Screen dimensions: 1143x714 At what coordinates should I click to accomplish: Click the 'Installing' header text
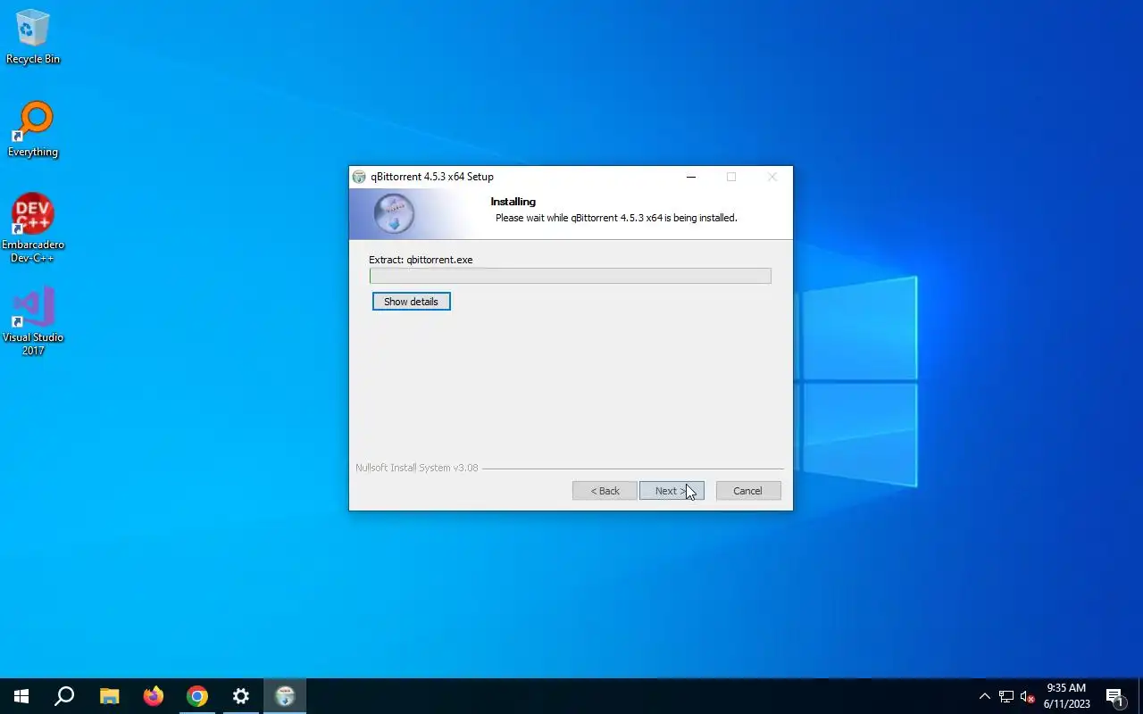[513, 202]
